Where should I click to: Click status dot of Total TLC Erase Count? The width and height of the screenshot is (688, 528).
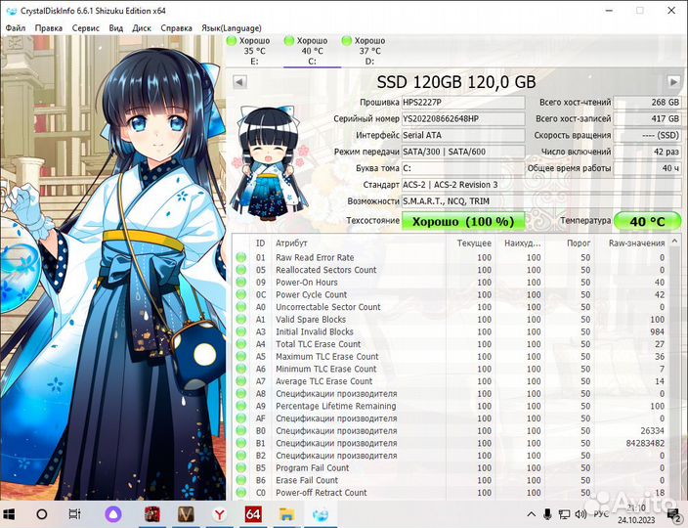pyautogui.click(x=240, y=344)
